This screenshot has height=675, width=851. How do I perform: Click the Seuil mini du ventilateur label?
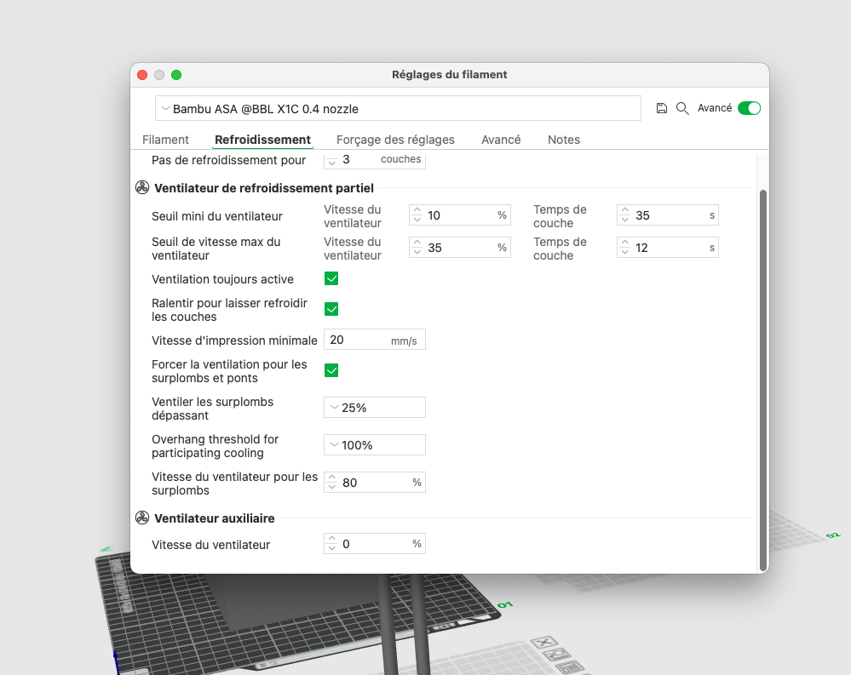217,216
